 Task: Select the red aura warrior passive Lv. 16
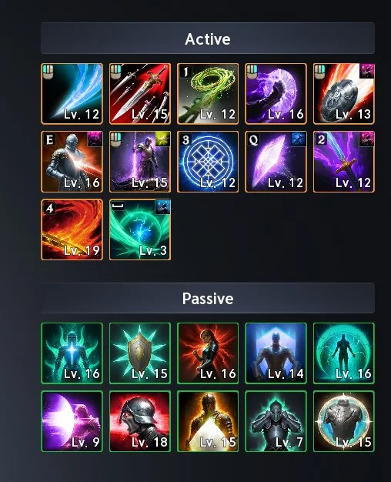(x=208, y=353)
